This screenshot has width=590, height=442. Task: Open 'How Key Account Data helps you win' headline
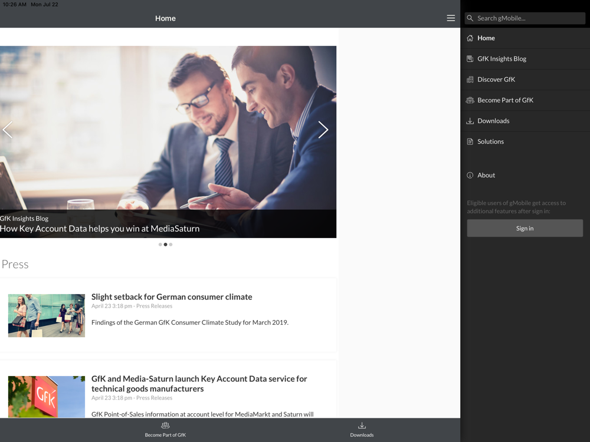(100, 229)
